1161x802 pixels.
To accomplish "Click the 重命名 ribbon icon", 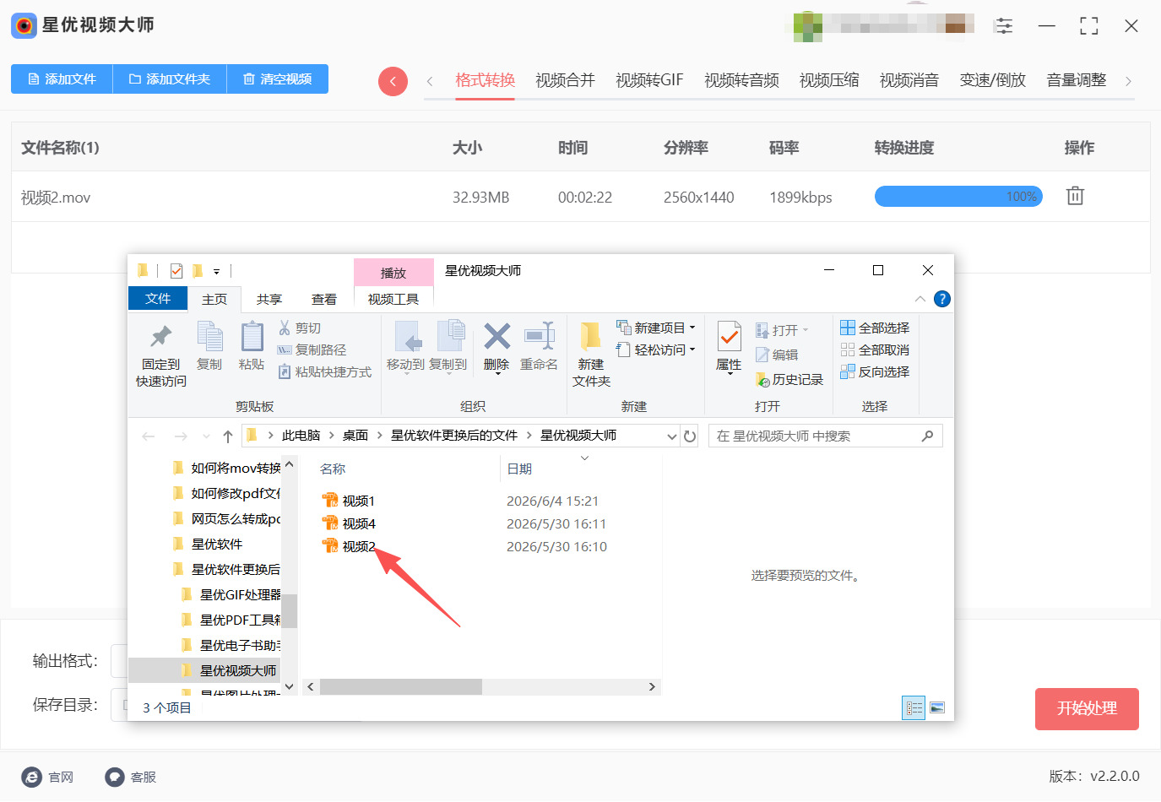I will (x=539, y=336).
